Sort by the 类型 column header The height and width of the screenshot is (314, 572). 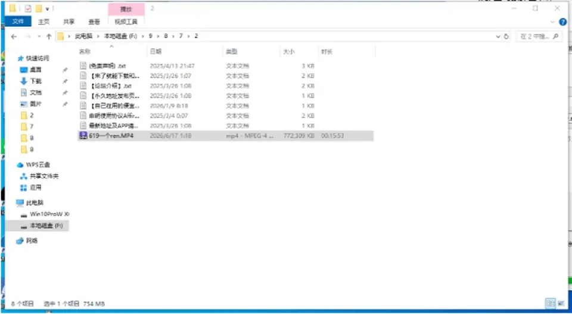pyautogui.click(x=232, y=52)
